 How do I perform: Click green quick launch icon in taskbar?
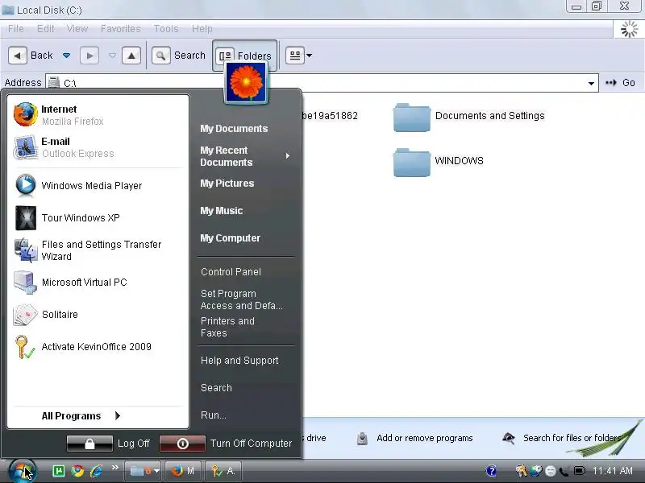58,471
